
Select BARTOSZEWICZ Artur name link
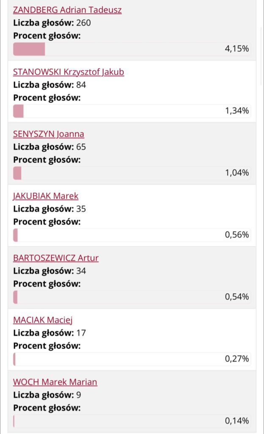(56, 258)
